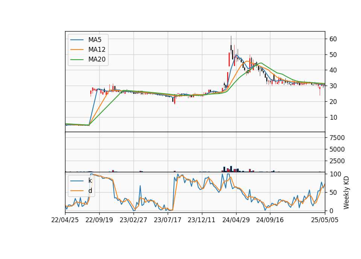Click the volume axis value 5000
The width and height of the screenshot is (361, 259).
[x=337, y=150]
